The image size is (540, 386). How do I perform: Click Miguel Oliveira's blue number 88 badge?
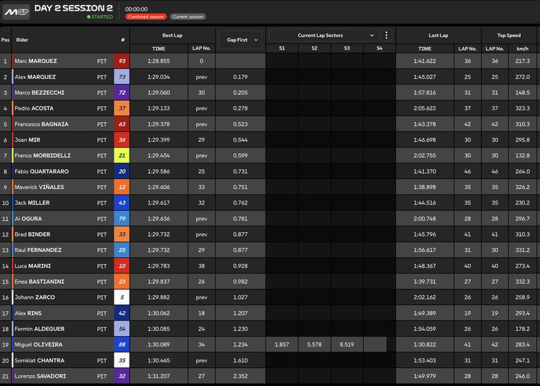(122, 344)
